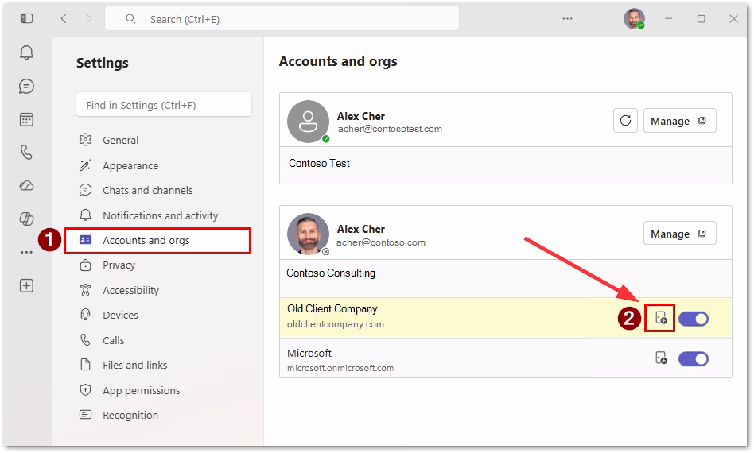Click the add apps plus icon
Viewport: 754px width, 453px height.
coord(26,286)
